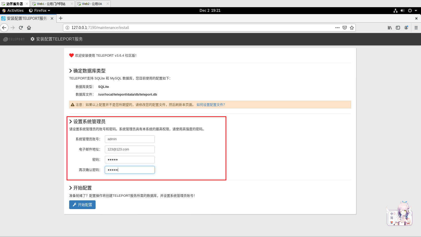
Task: Open the Library bookmarks icon
Action: (x=390, y=28)
